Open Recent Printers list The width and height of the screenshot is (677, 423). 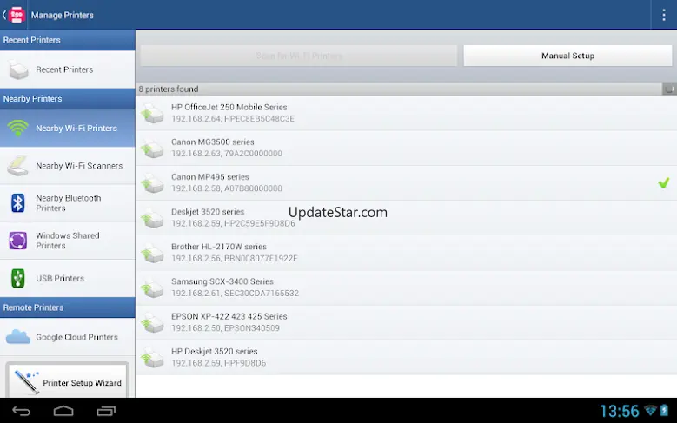(x=68, y=69)
